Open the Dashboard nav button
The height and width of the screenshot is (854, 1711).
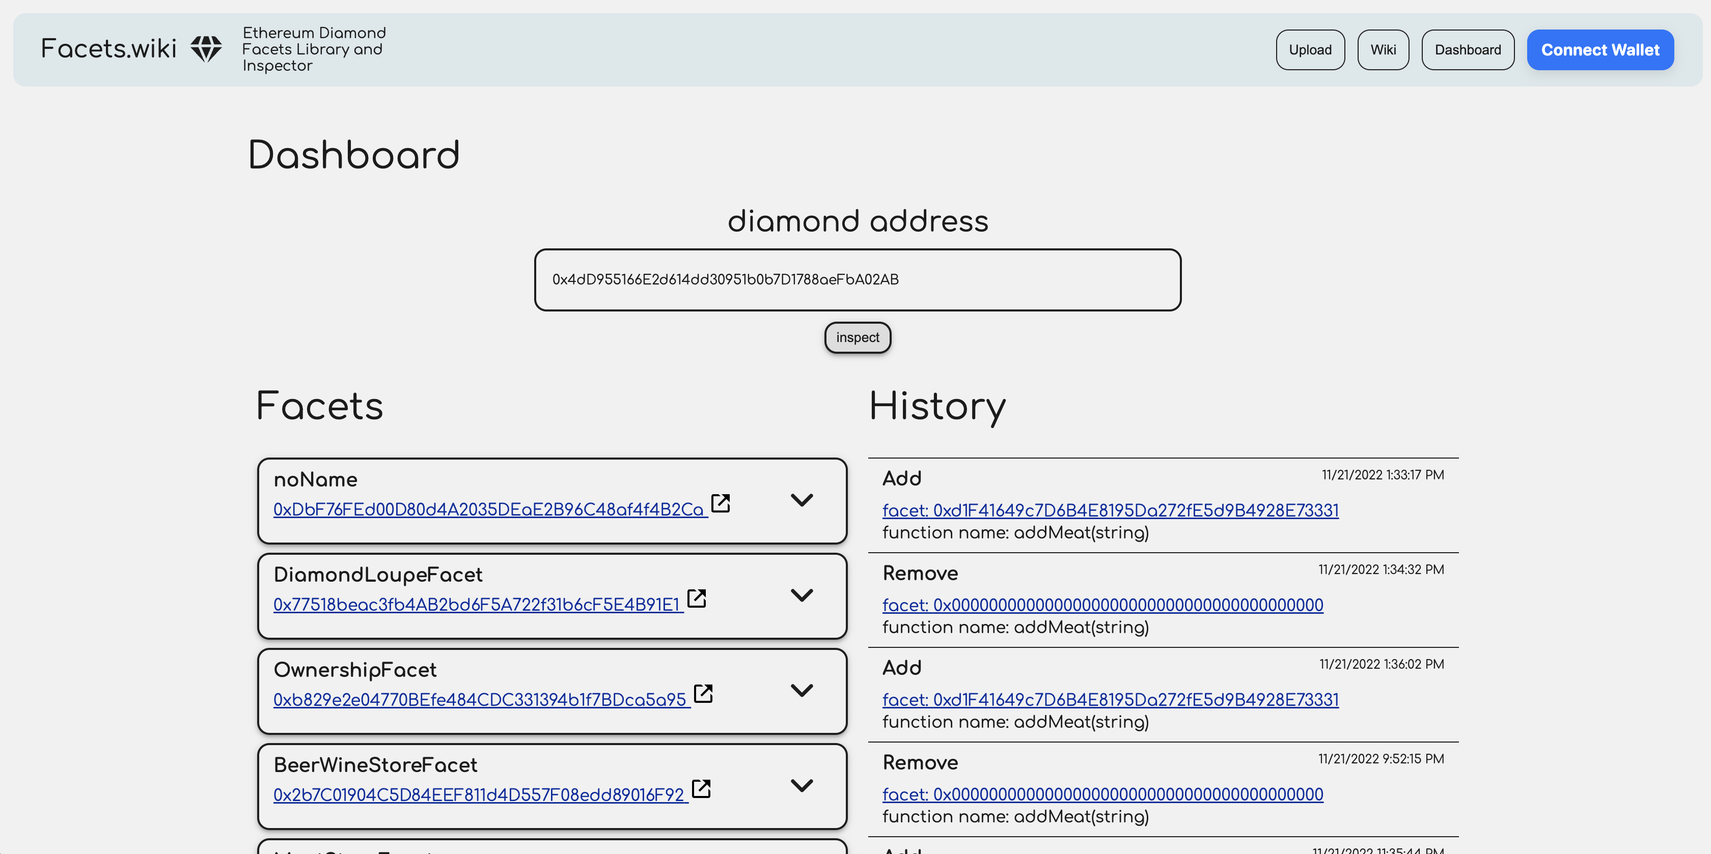coord(1467,50)
